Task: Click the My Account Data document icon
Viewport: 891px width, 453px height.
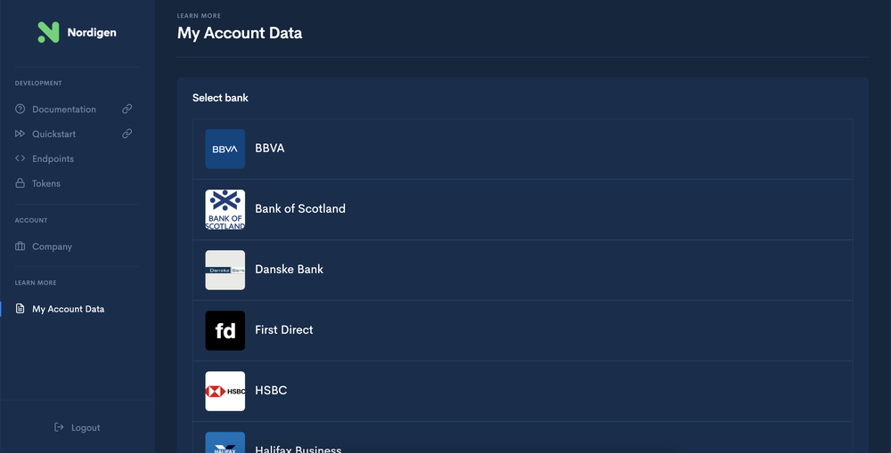Action: point(20,308)
